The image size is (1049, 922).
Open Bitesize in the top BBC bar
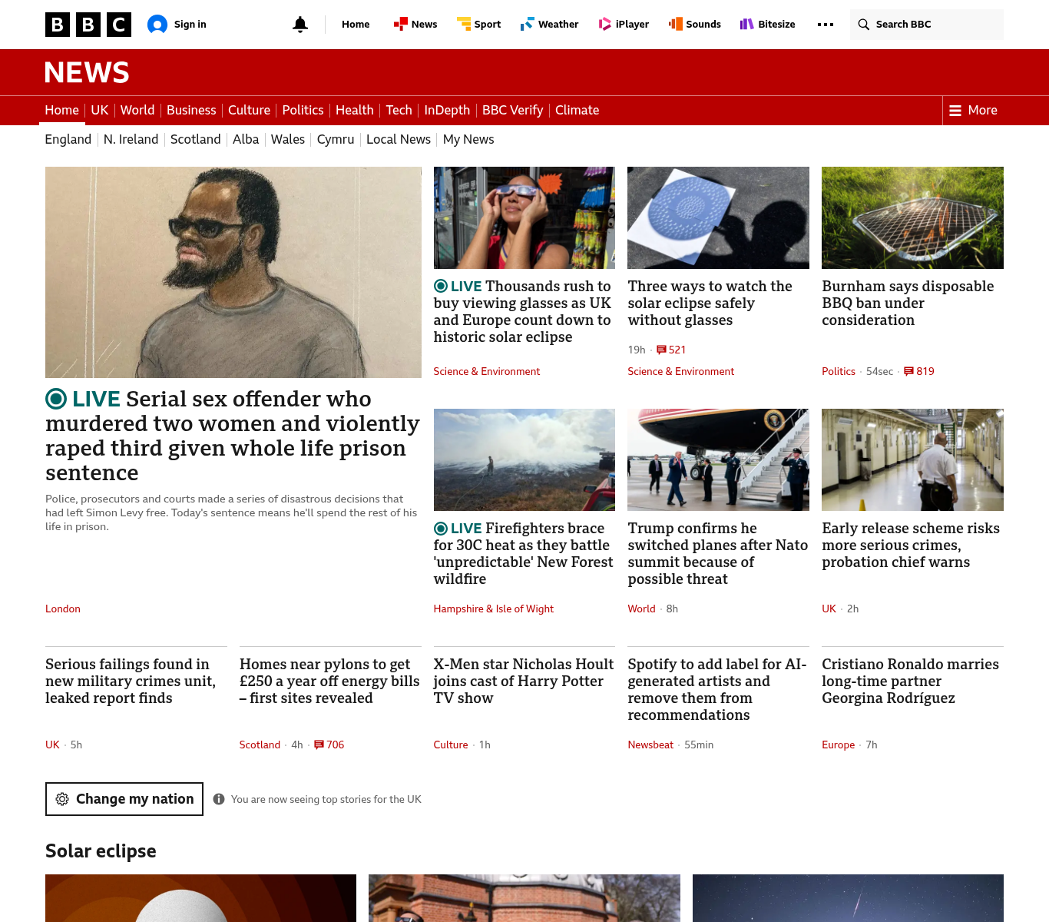768,25
